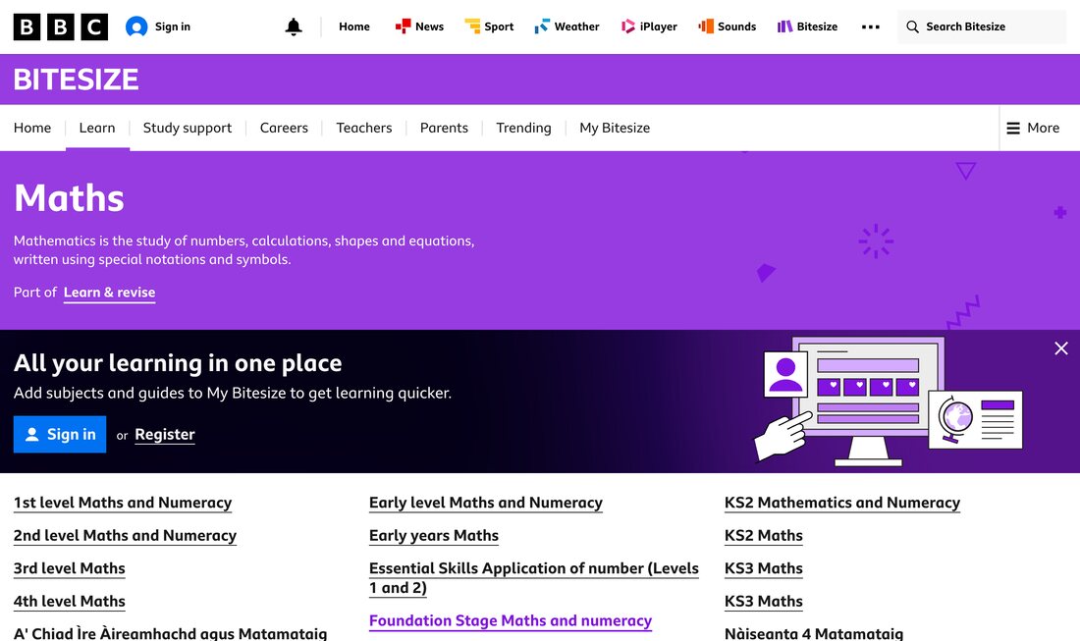Open the three-dots more menu
The height and width of the screenshot is (641, 1080).
pos(871,27)
